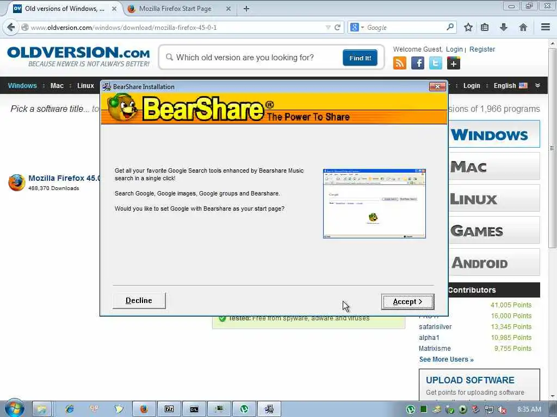This screenshot has width=557, height=417.
Task: Decline the BearShare start page offer
Action: click(139, 300)
